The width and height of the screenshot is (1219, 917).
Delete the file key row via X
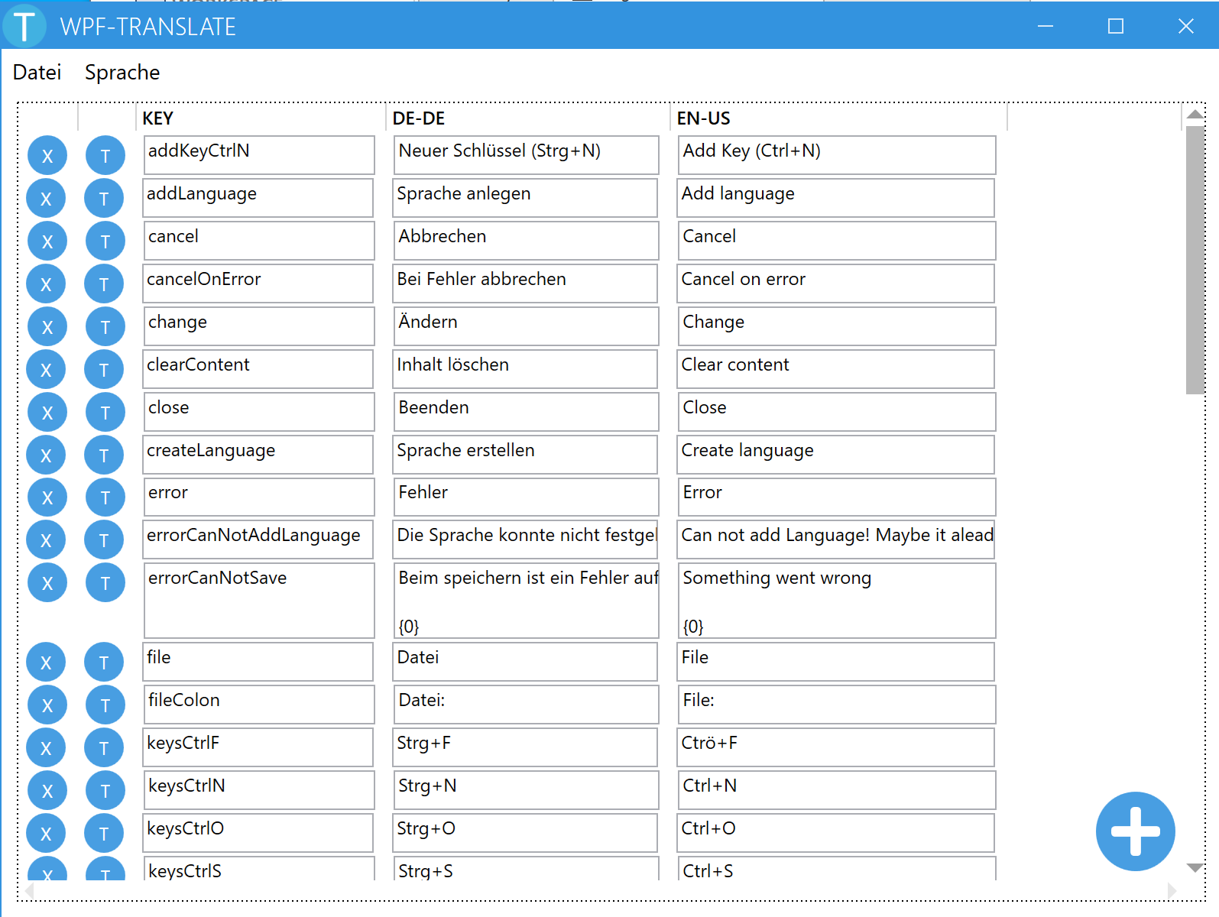pyautogui.click(x=46, y=663)
